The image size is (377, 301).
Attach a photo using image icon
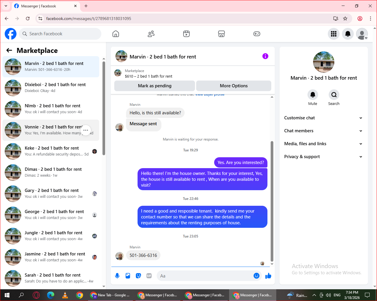[x=128, y=276]
